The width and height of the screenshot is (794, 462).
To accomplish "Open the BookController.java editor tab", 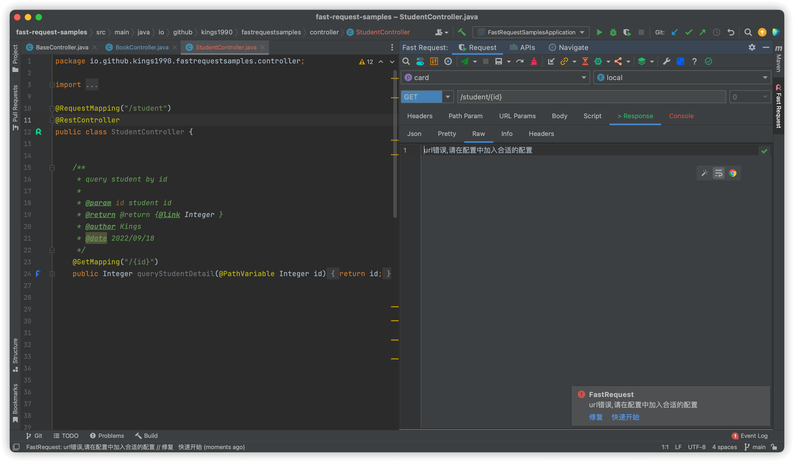I will tap(142, 48).
